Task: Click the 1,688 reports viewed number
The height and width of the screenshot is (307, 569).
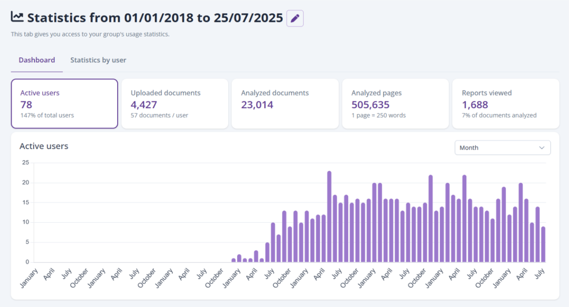Action: [475, 105]
